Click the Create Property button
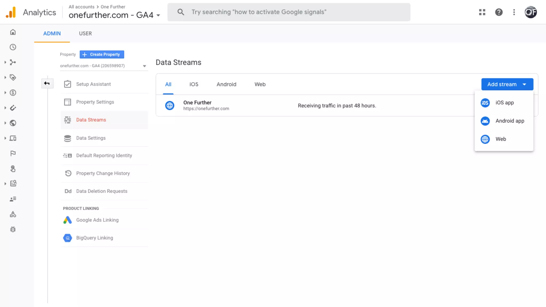Viewport: 546px width, 307px height. [102, 54]
